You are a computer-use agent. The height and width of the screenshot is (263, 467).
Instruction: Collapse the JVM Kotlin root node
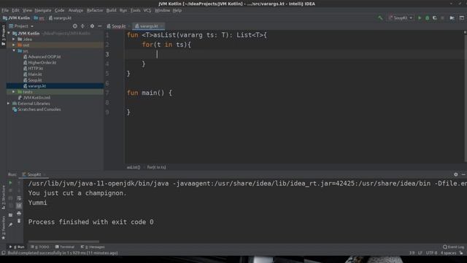(x=9, y=34)
